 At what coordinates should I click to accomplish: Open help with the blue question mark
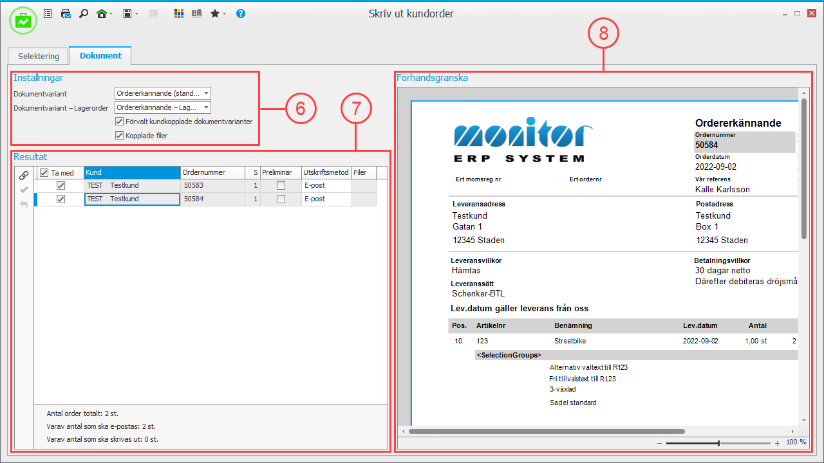pos(241,14)
